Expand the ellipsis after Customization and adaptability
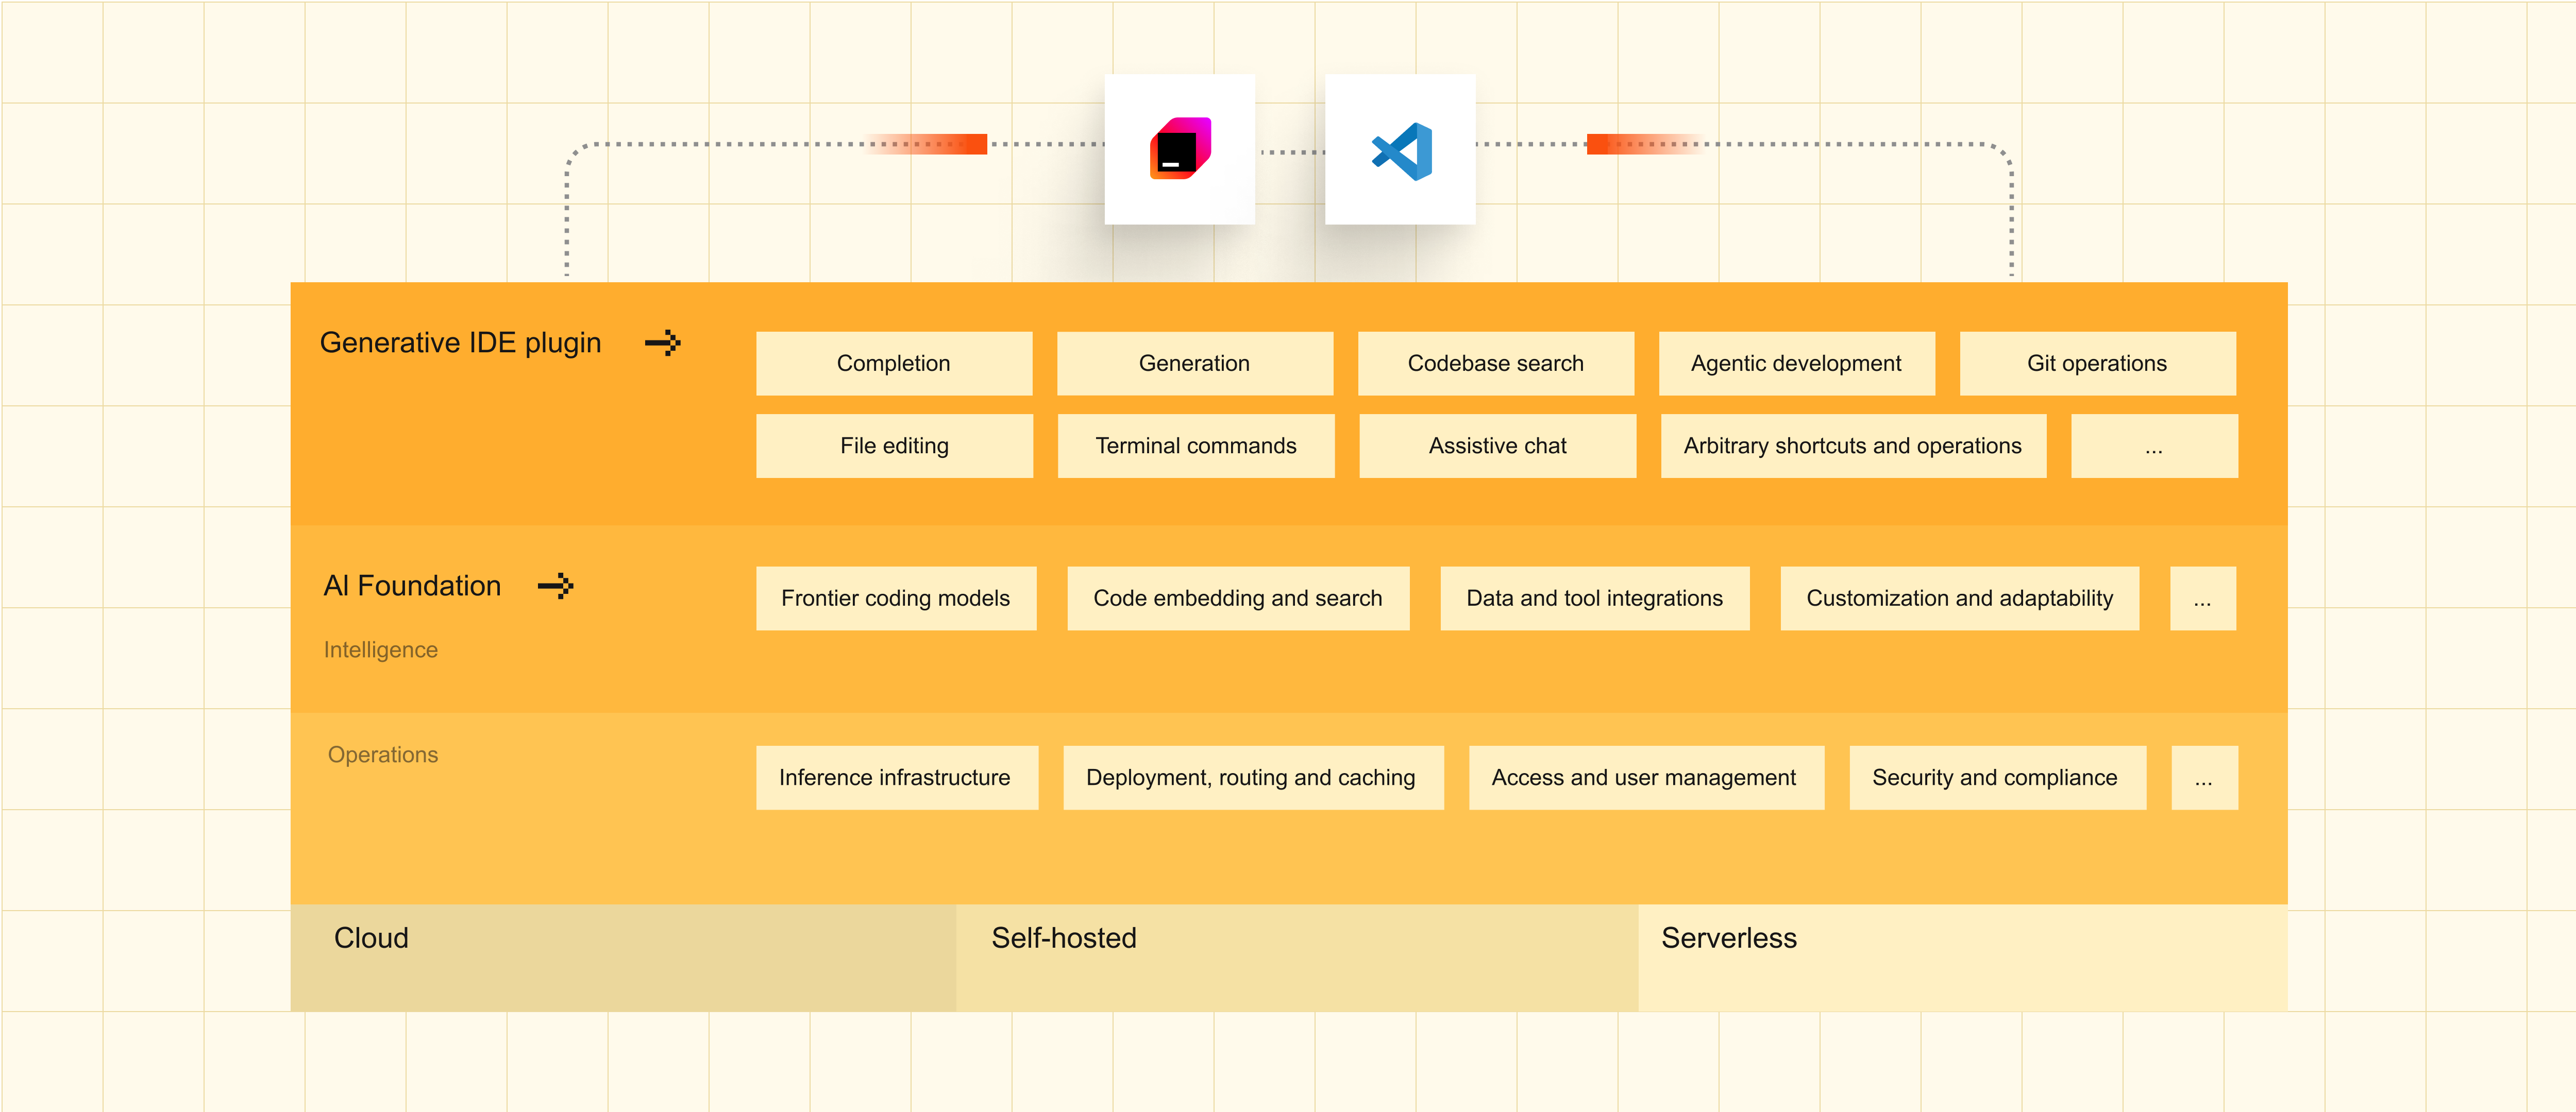 pyautogui.click(x=2202, y=598)
